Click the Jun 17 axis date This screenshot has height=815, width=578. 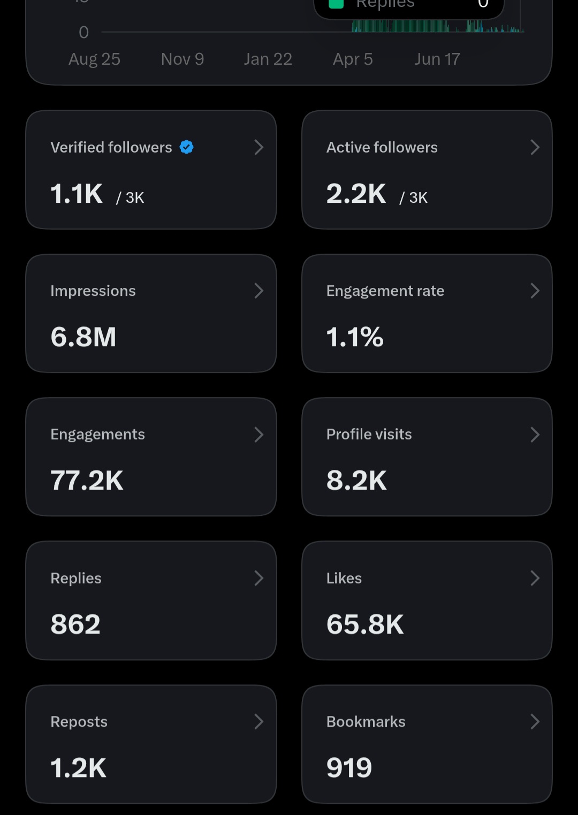(437, 59)
